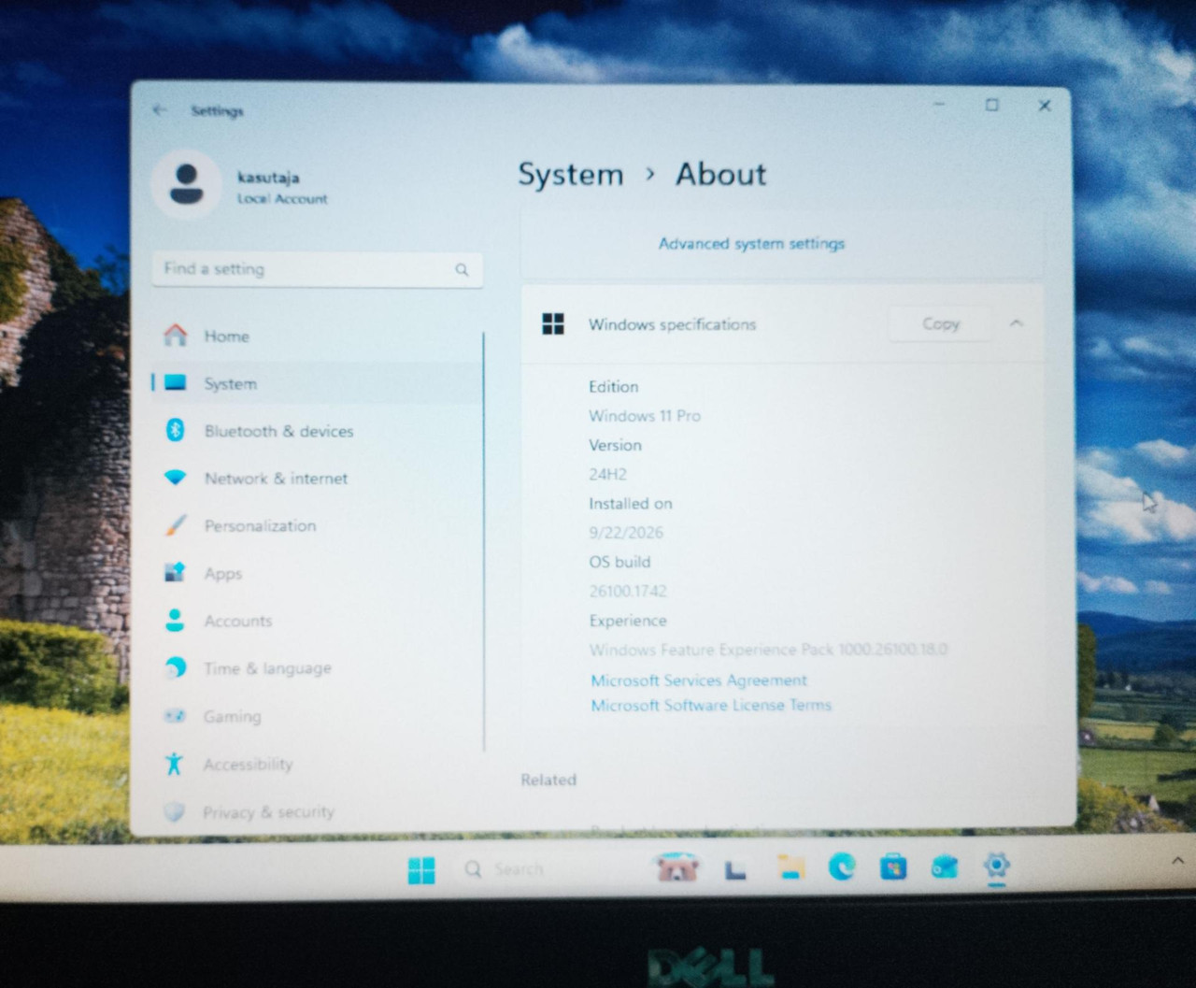The width and height of the screenshot is (1196, 988).
Task: Open Outlook from the taskbar
Action: 945,868
